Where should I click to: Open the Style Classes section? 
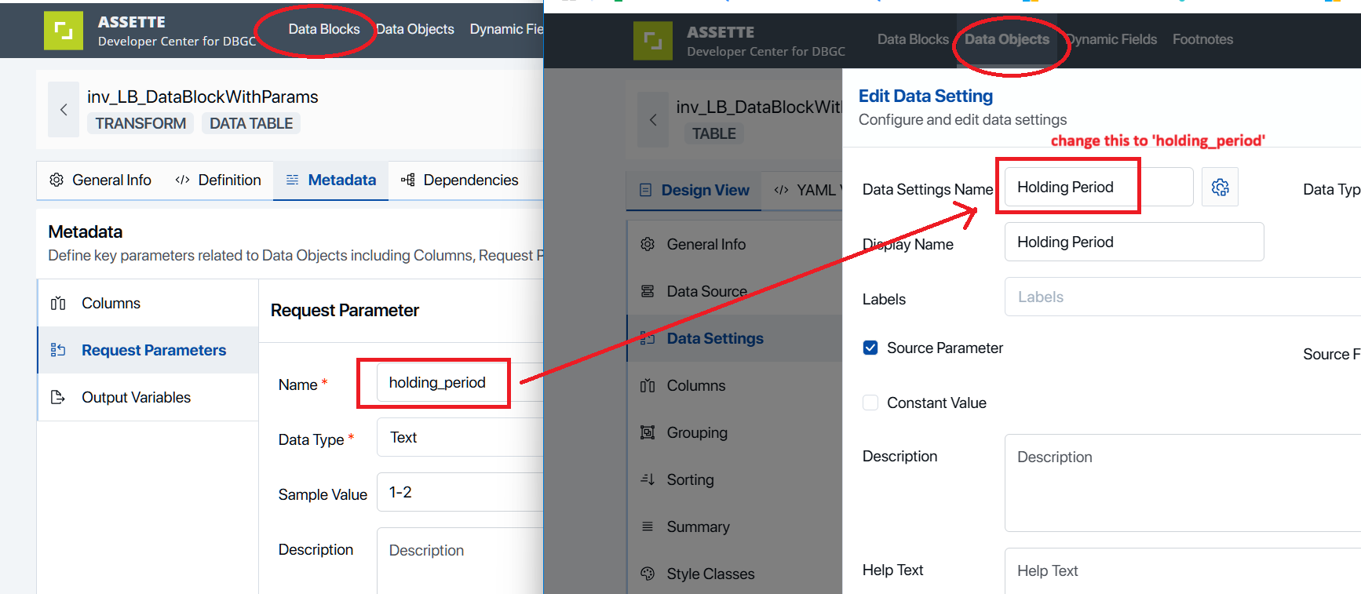tap(735, 574)
